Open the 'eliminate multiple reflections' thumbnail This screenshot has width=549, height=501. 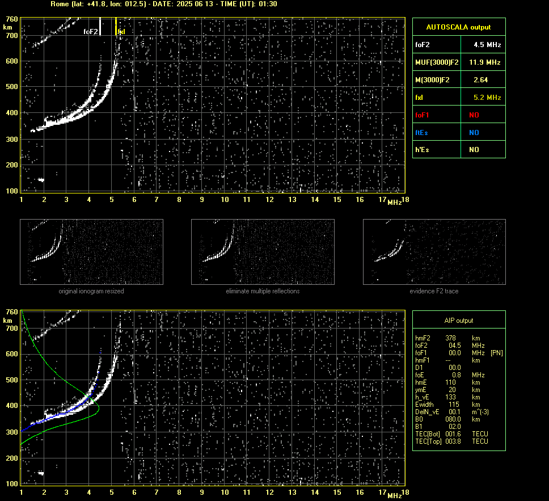coord(263,252)
